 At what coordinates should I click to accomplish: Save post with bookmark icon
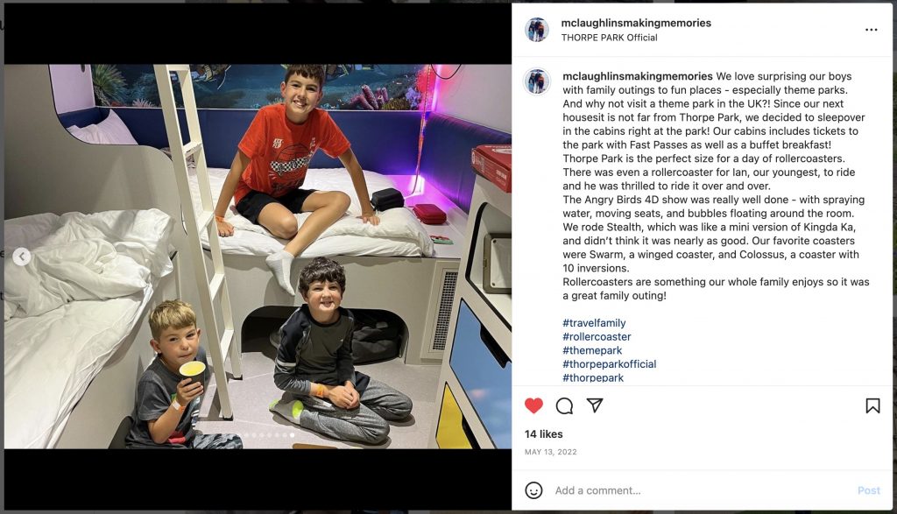tap(872, 405)
